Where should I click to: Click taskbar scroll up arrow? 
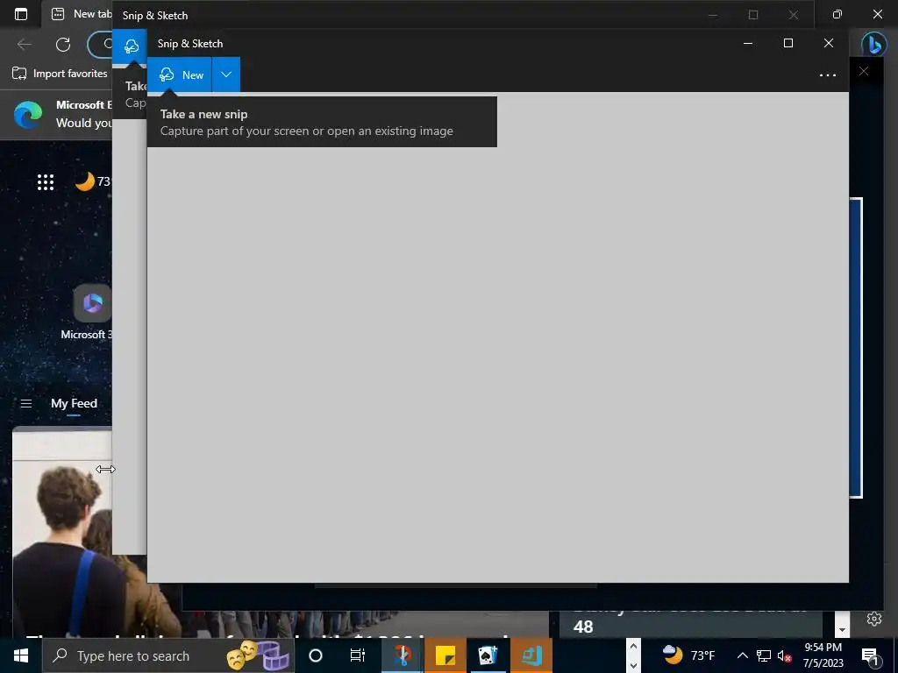click(x=633, y=647)
